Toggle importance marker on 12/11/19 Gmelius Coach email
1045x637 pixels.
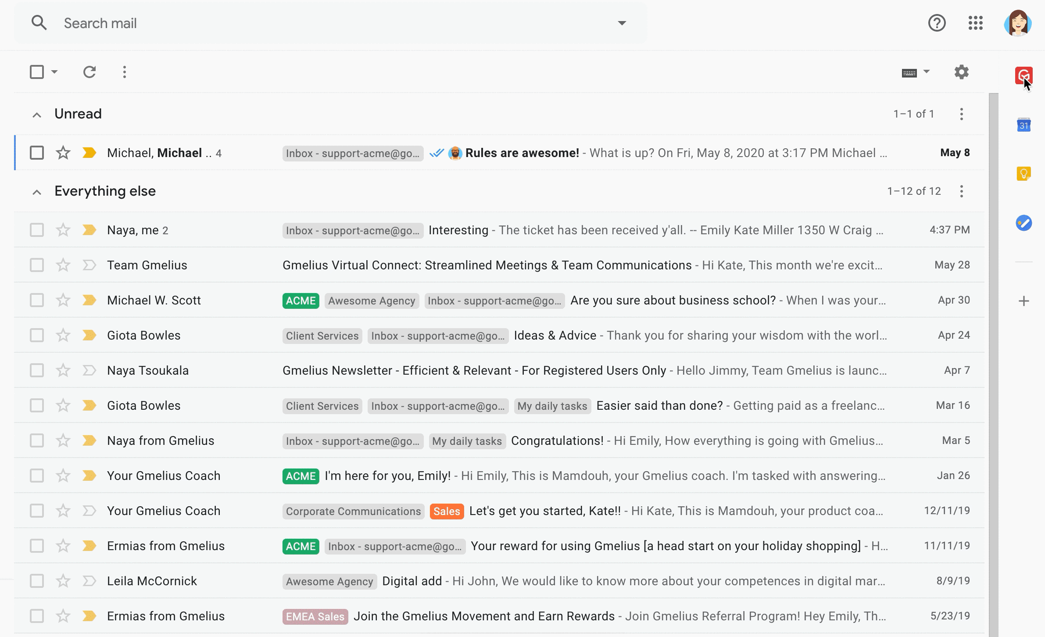pyautogui.click(x=89, y=511)
